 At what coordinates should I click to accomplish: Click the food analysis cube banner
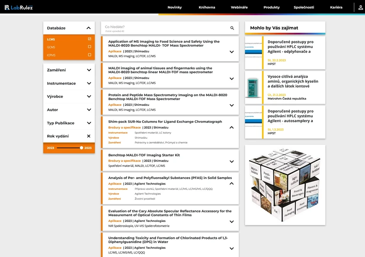pos(285,185)
